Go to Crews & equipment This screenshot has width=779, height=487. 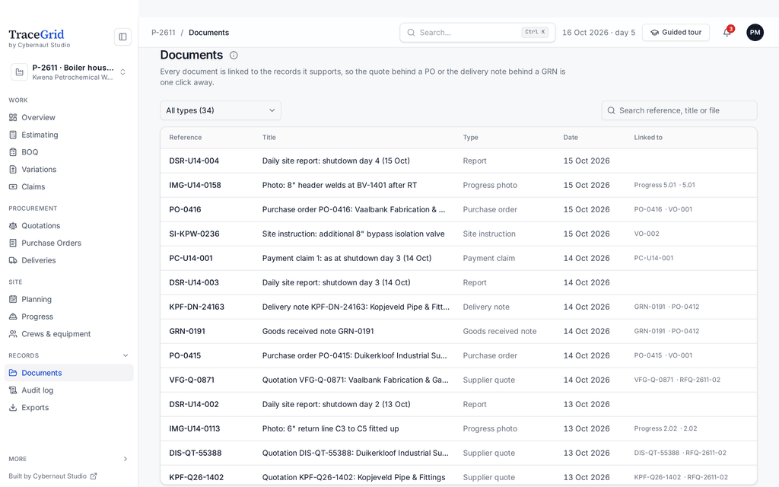(x=69, y=334)
